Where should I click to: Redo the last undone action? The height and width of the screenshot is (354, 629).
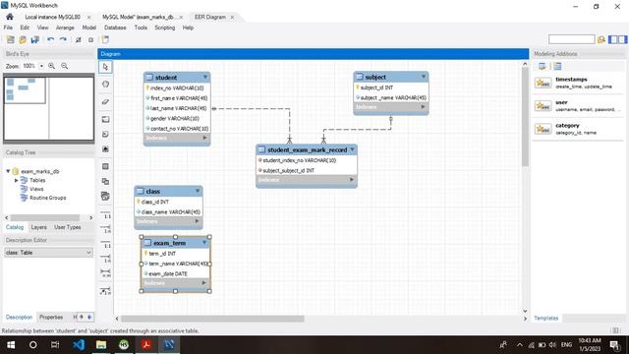coord(63,39)
